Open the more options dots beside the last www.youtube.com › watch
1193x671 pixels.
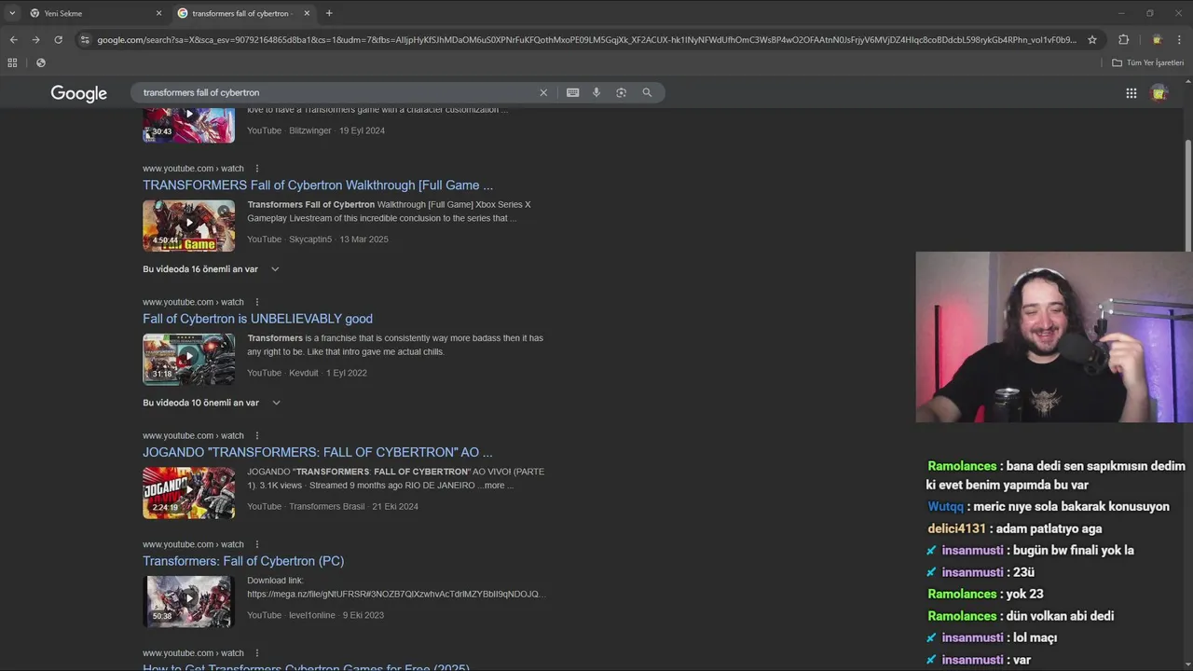(x=257, y=653)
